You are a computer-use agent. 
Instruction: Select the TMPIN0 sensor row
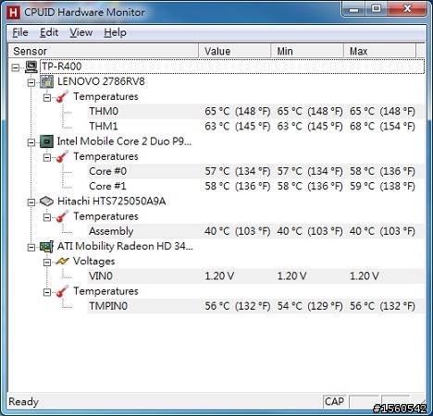tap(255, 306)
